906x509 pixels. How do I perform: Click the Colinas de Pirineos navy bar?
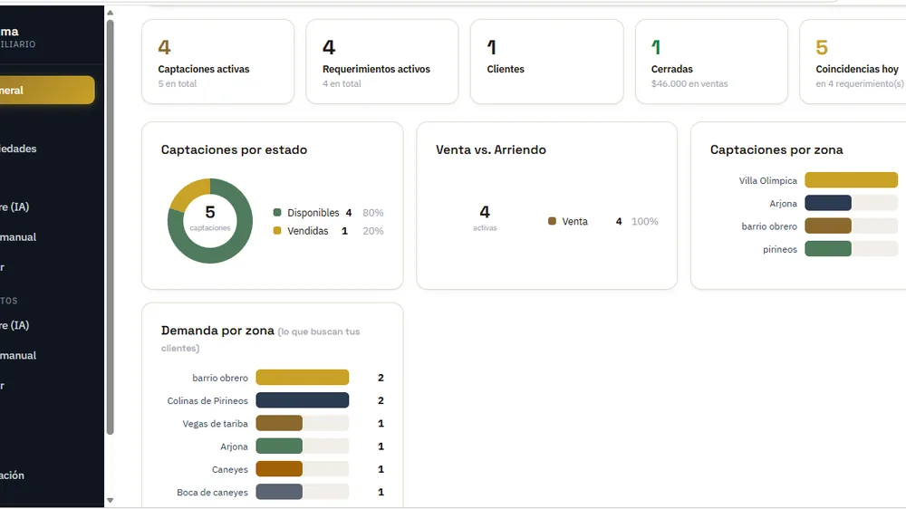click(x=303, y=400)
